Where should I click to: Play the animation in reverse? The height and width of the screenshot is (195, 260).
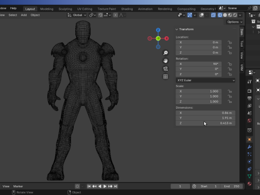(x=100, y=186)
